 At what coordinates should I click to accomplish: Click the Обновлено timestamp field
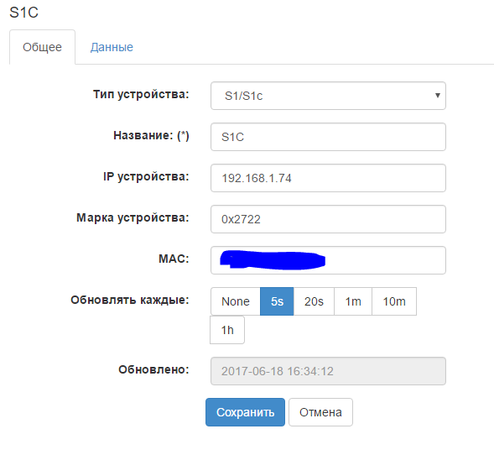pyautogui.click(x=328, y=371)
